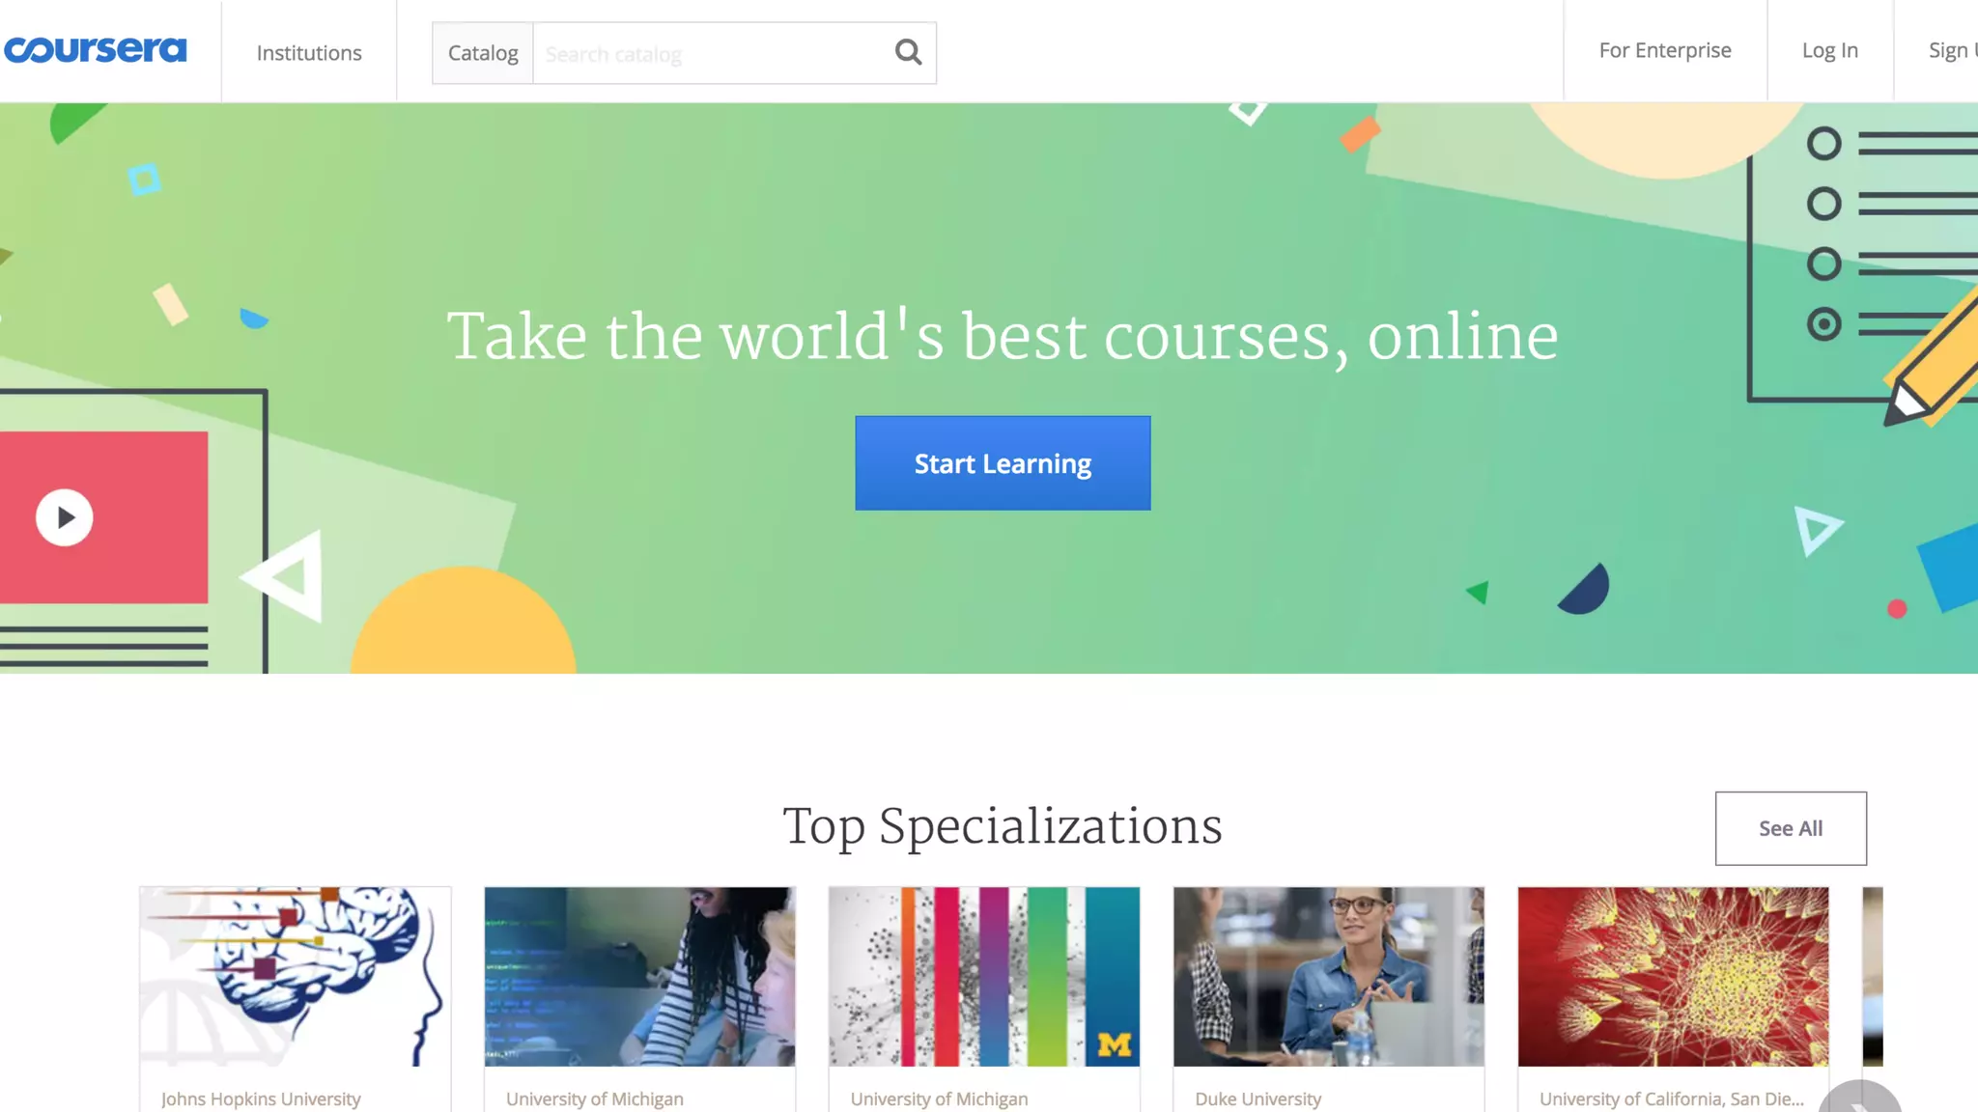1978x1112 pixels.
Task: Open the University of Michigan coding thumbnail
Action: 639,977
